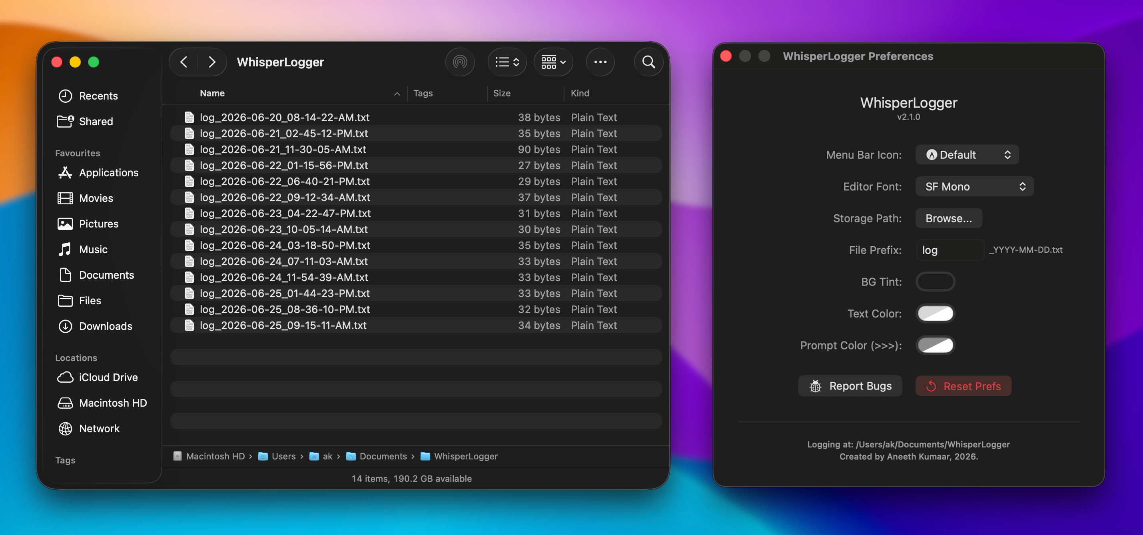The width and height of the screenshot is (1143, 535).
Task: Select file log_2026-06-22_06-40-21-PM.txt
Action: pos(416,181)
